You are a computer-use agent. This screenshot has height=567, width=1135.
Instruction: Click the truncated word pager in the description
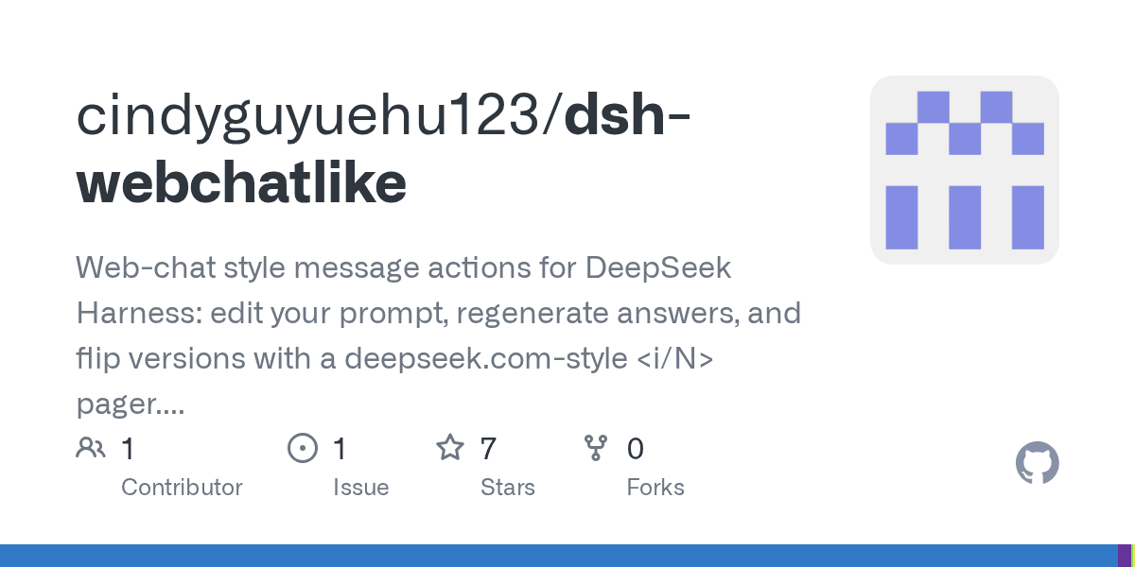click(x=130, y=406)
